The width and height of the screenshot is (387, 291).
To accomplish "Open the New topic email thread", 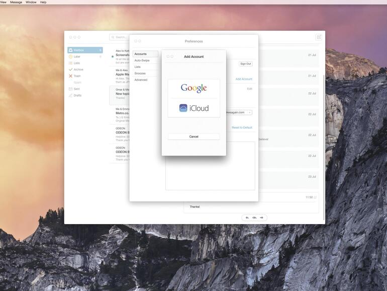I will tap(119, 96).
